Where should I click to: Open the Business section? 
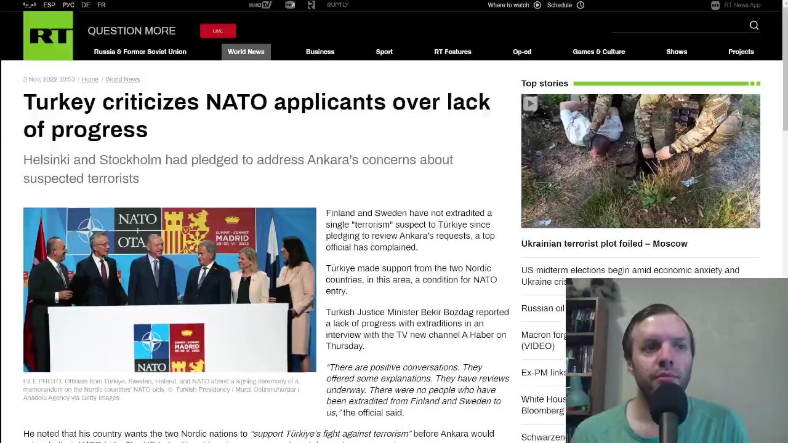point(320,52)
